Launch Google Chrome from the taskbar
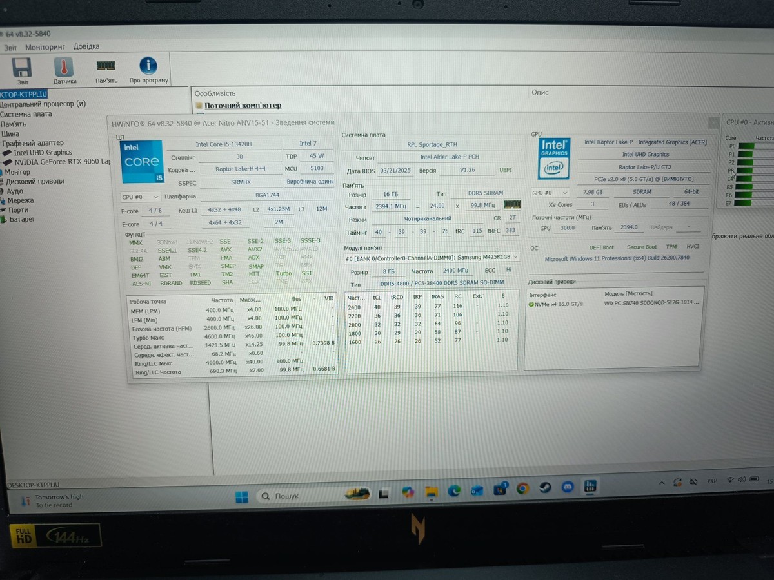 tap(522, 488)
